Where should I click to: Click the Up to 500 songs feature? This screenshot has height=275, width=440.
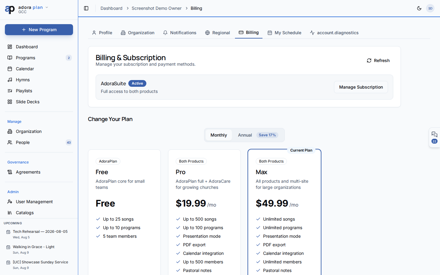[x=200, y=219]
